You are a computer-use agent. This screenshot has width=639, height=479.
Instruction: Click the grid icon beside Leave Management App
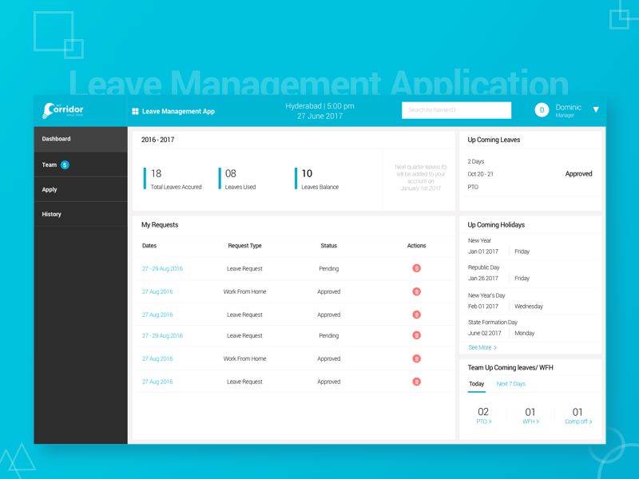tap(135, 111)
